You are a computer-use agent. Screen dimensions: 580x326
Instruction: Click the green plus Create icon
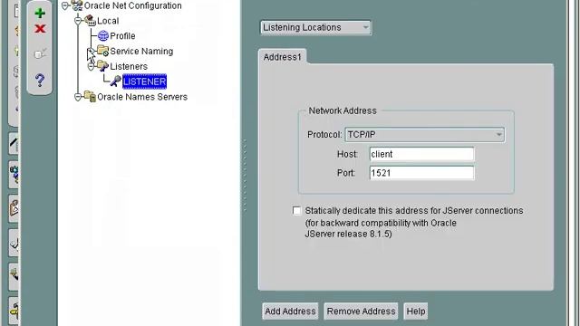(40, 14)
